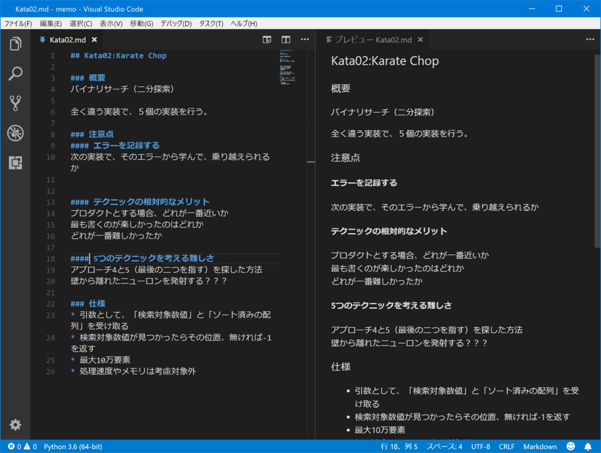
Task: Open the Source Control view
Action: point(15,103)
